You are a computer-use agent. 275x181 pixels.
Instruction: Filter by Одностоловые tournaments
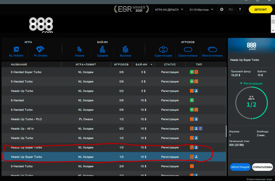pos(188,51)
